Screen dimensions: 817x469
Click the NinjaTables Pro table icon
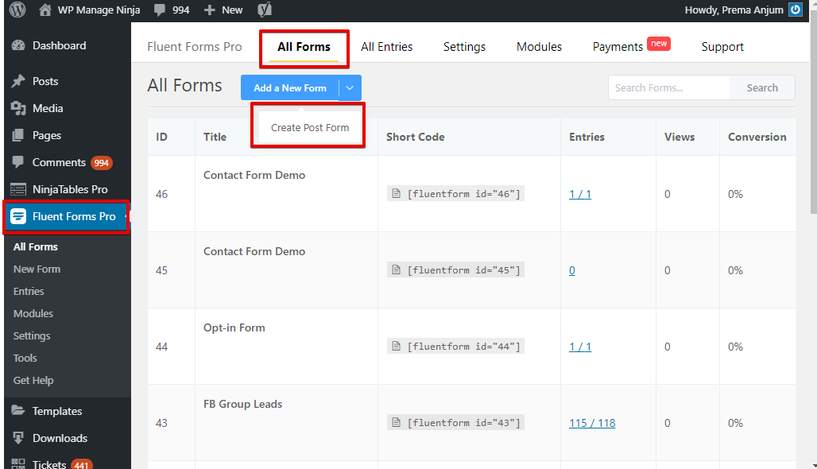coord(18,189)
